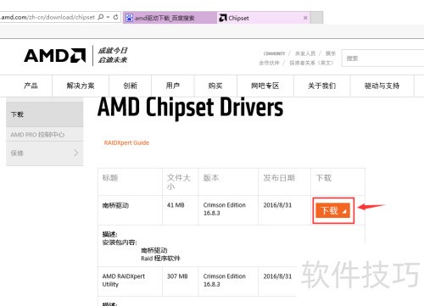Open the 关于我们 menu
The image size is (424, 306).
(x=321, y=86)
